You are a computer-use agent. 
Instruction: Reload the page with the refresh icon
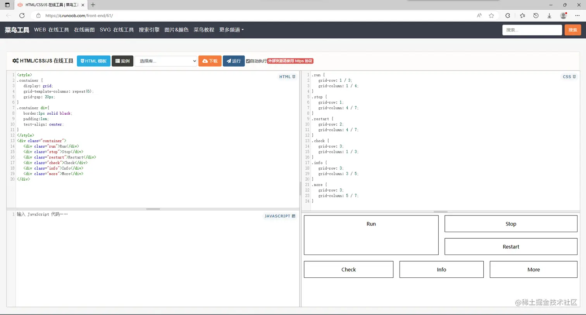pyautogui.click(x=22, y=15)
